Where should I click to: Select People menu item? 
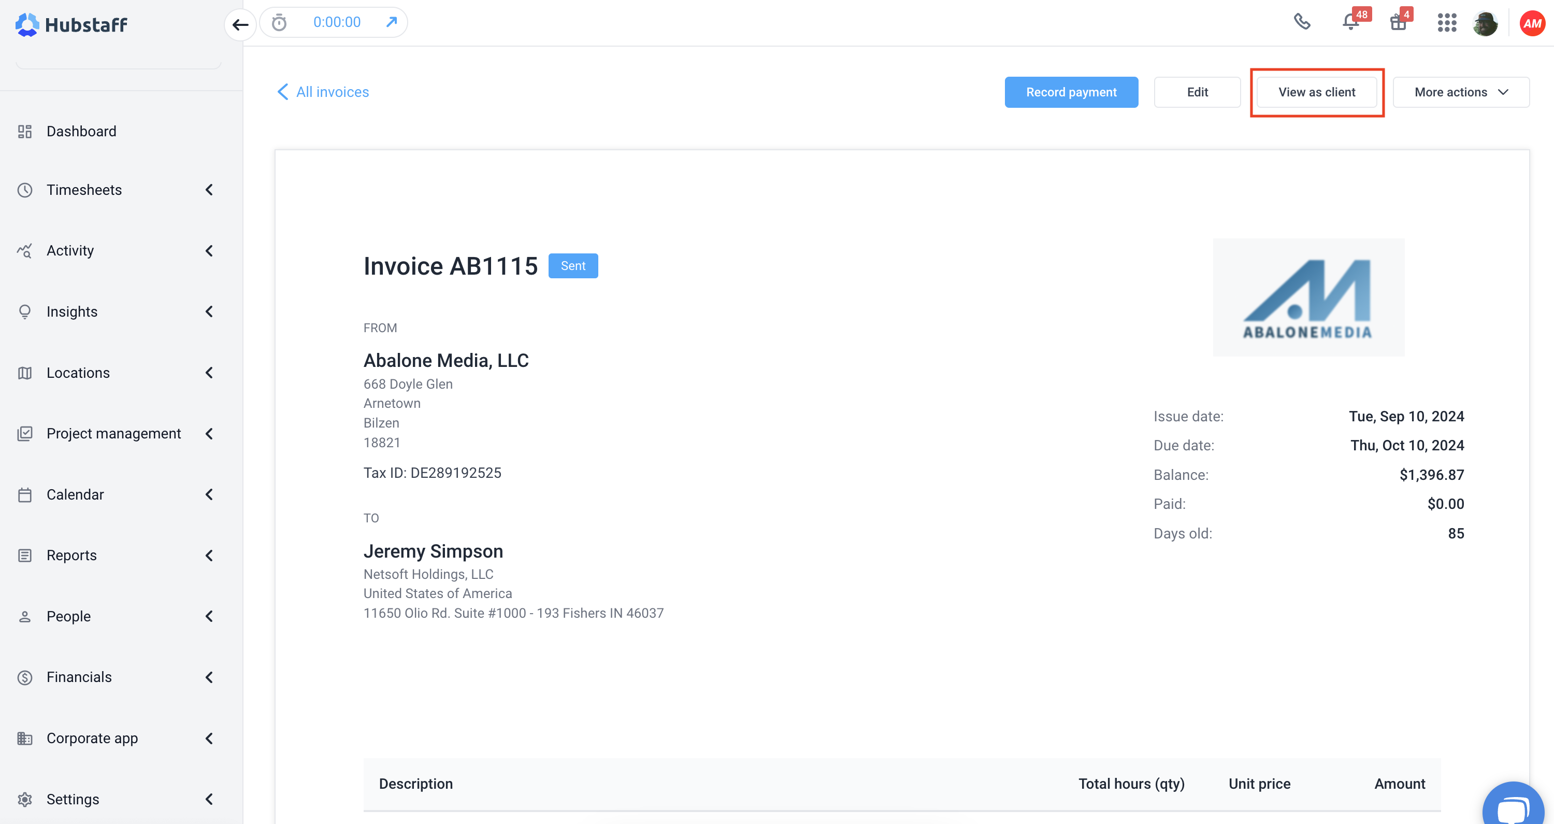pyautogui.click(x=68, y=616)
